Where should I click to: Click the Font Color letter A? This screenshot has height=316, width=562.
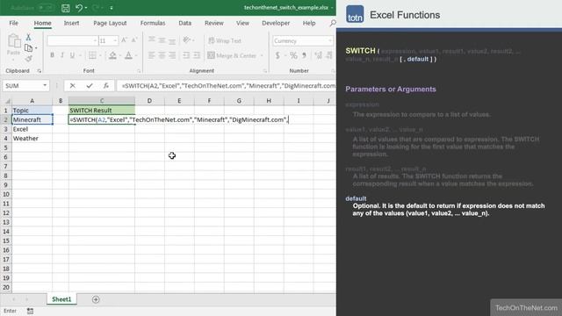tap(128, 55)
